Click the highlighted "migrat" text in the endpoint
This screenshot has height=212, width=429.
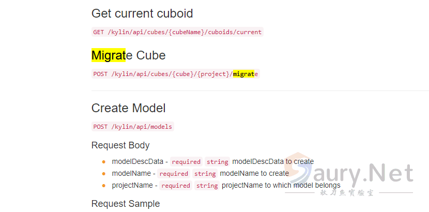[243, 74]
